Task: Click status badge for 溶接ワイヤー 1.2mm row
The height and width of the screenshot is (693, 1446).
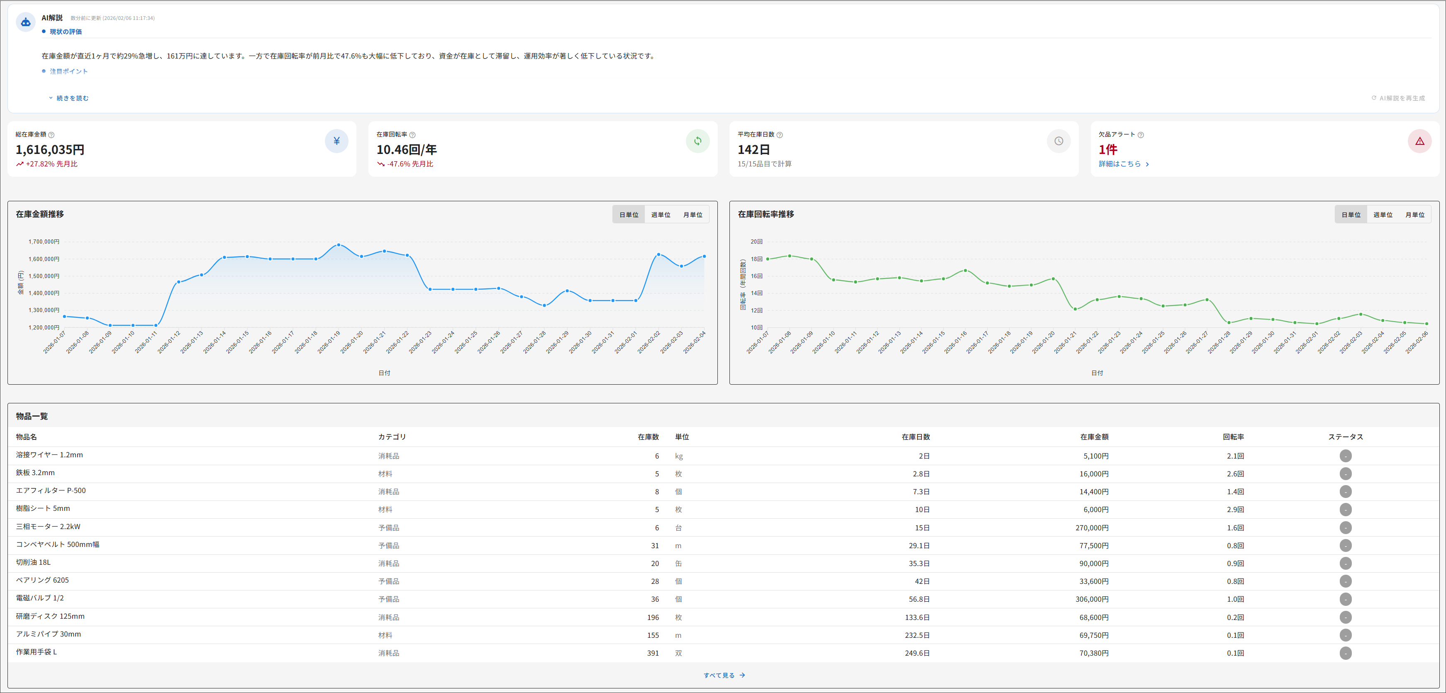Action: tap(1346, 456)
